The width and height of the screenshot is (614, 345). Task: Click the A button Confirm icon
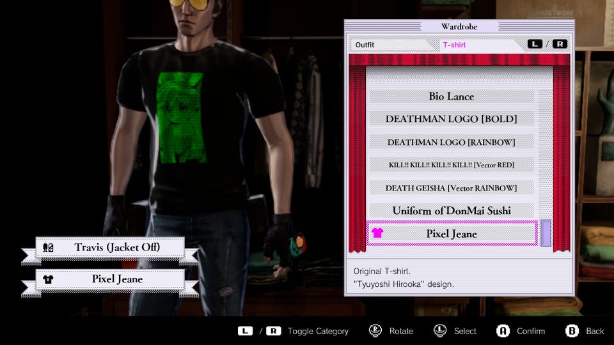(x=503, y=331)
